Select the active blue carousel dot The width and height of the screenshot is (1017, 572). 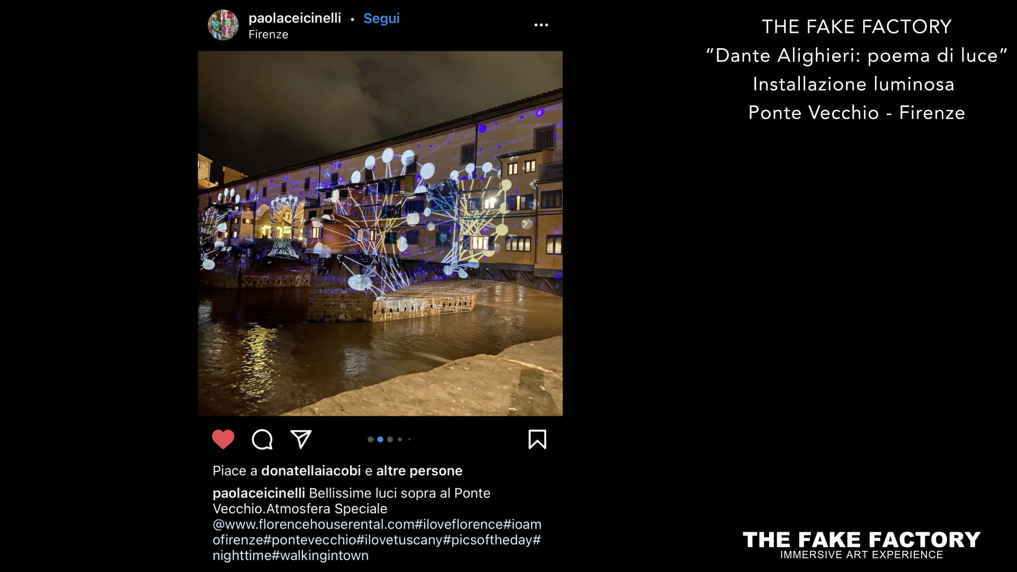pyautogui.click(x=380, y=439)
